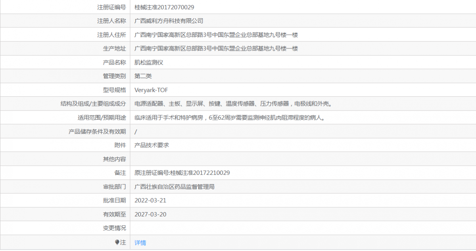Viewport: 476px width, 251px height.
Task: Open the 详情 link
Action: pos(140,242)
